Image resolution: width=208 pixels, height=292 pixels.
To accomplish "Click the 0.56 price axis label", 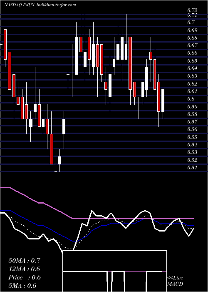I will [x=192, y=129].
